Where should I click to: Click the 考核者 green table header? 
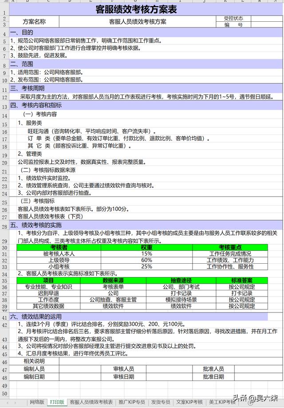59,247
